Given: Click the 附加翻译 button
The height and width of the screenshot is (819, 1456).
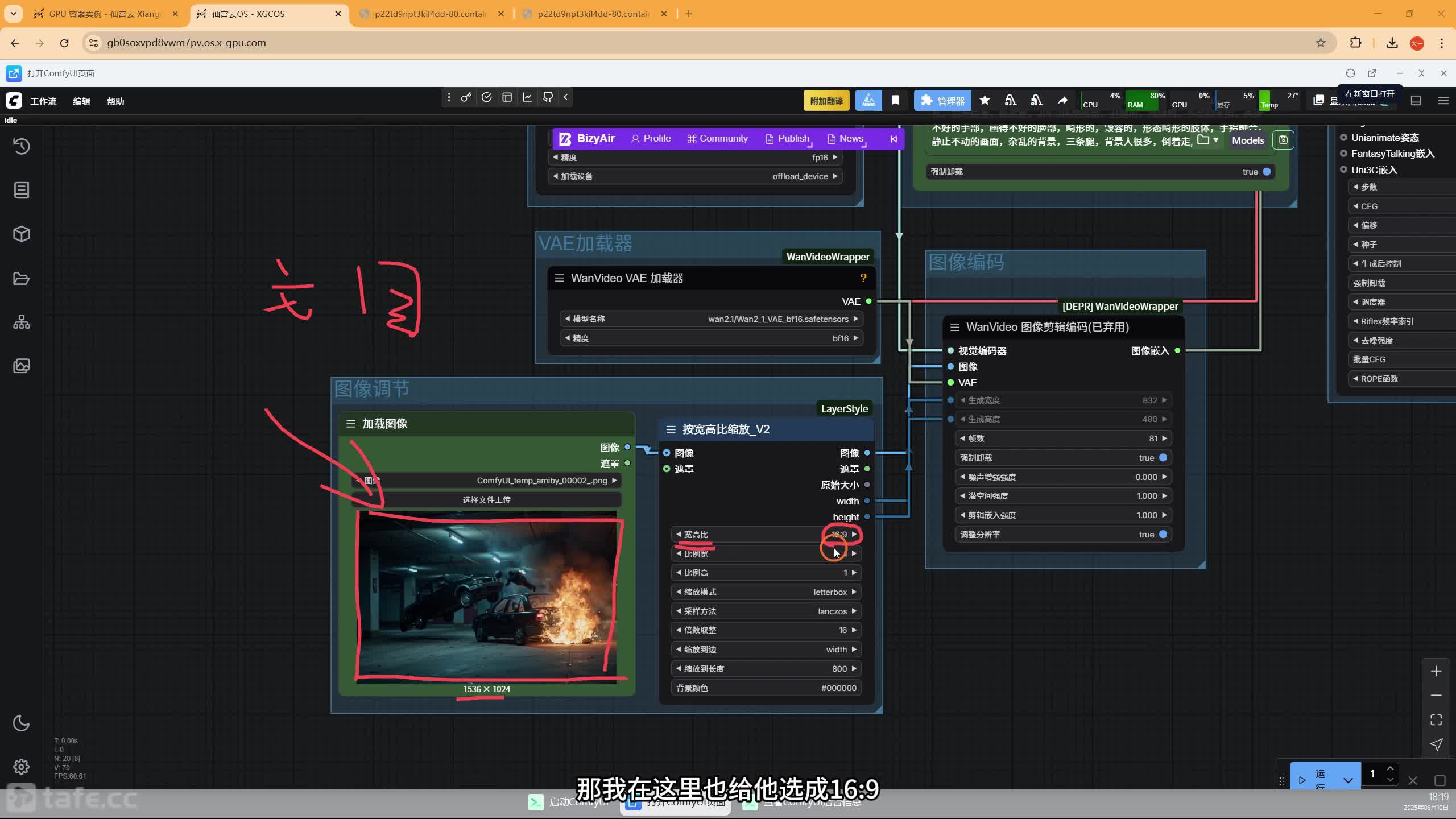Looking at the screenshot, I should pos(826,101).
